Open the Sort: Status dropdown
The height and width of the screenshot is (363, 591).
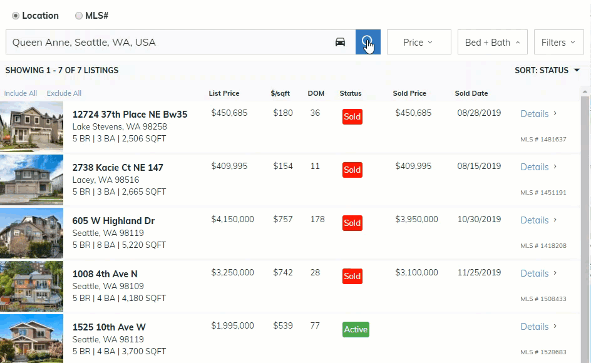tap(547, 70)
